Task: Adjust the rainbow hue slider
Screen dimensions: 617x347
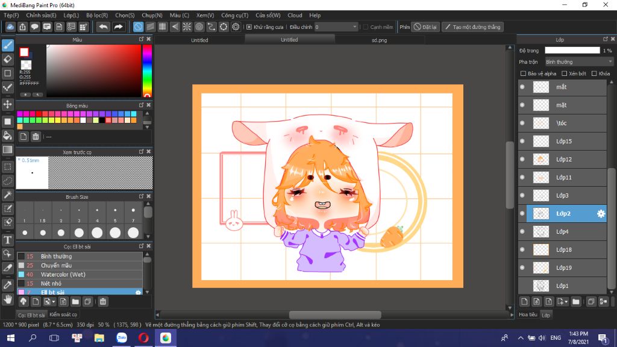Action: coord(147,71)
